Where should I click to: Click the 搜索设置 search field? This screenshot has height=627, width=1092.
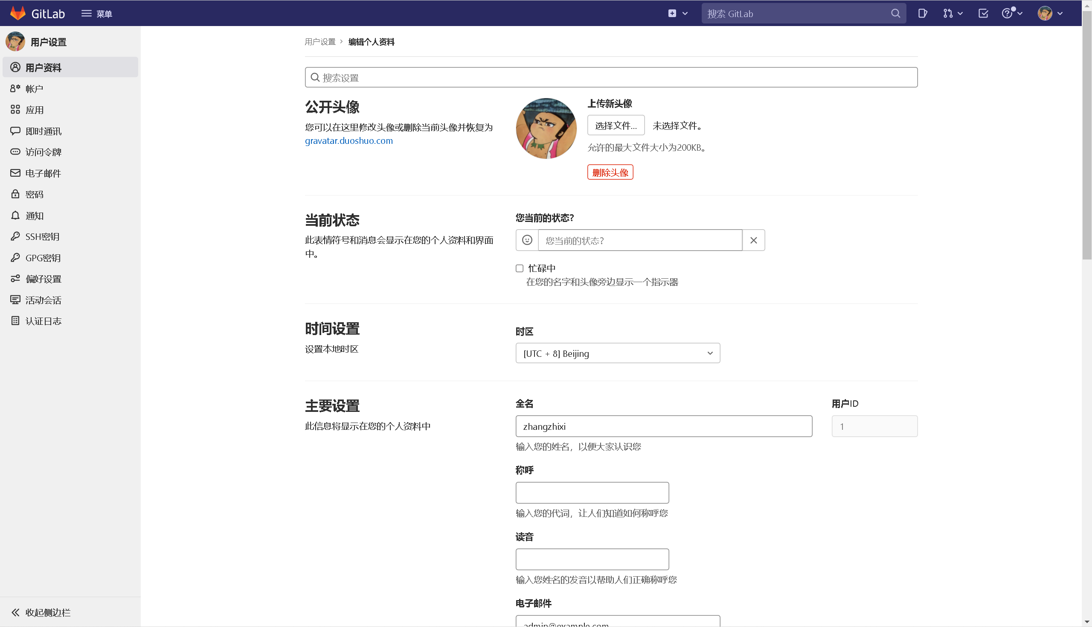click(611, 78)
